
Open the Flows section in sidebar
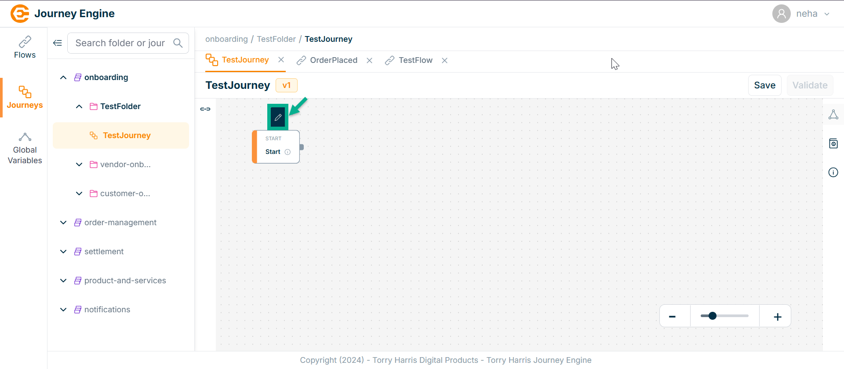[25, 47]
